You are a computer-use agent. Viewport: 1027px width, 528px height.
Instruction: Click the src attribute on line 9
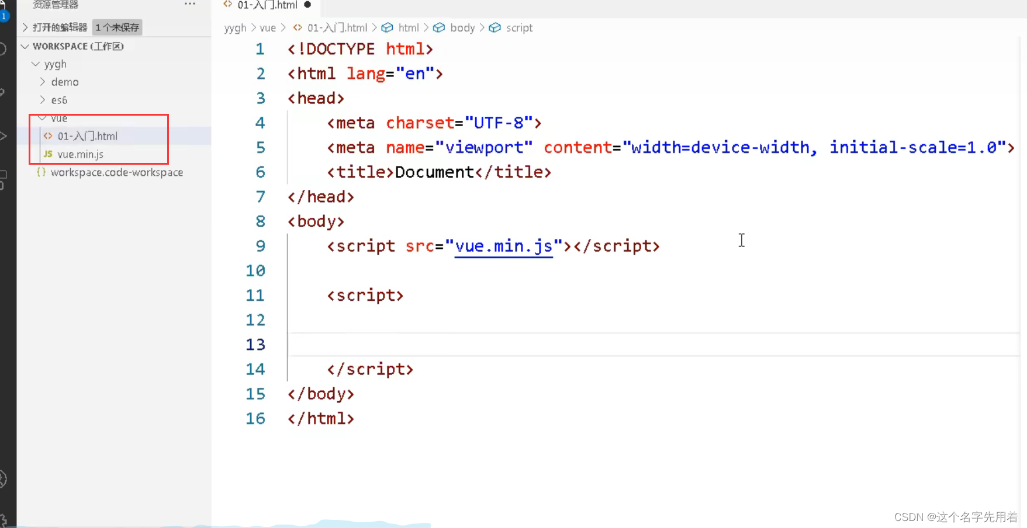pos(420,246)
